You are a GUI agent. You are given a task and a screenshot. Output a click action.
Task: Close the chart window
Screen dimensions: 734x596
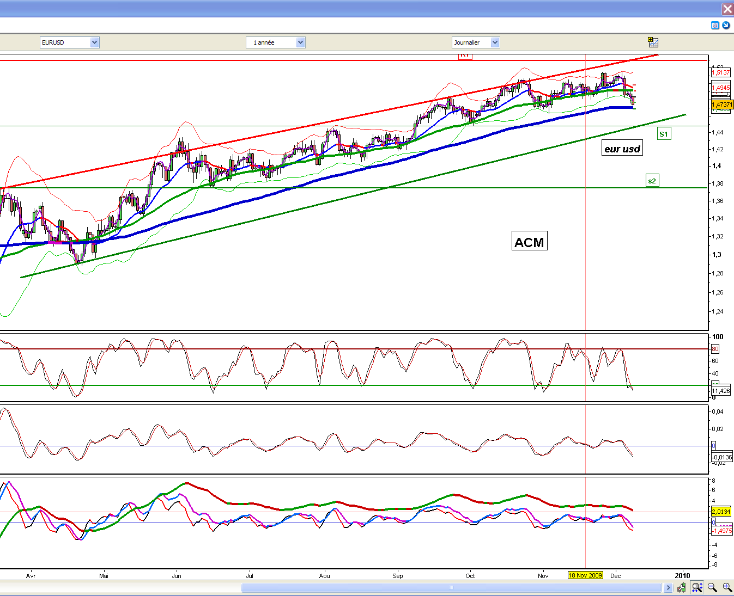727,9
